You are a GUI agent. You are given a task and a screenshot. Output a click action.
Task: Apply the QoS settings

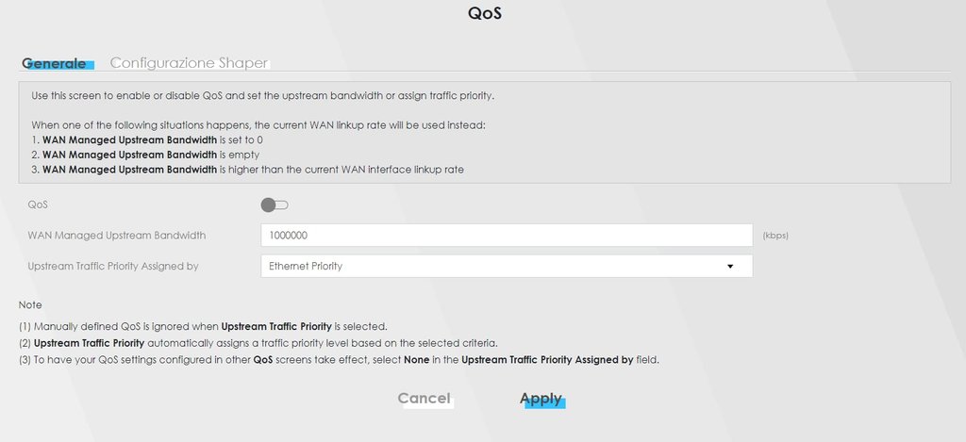click(541, 399)
